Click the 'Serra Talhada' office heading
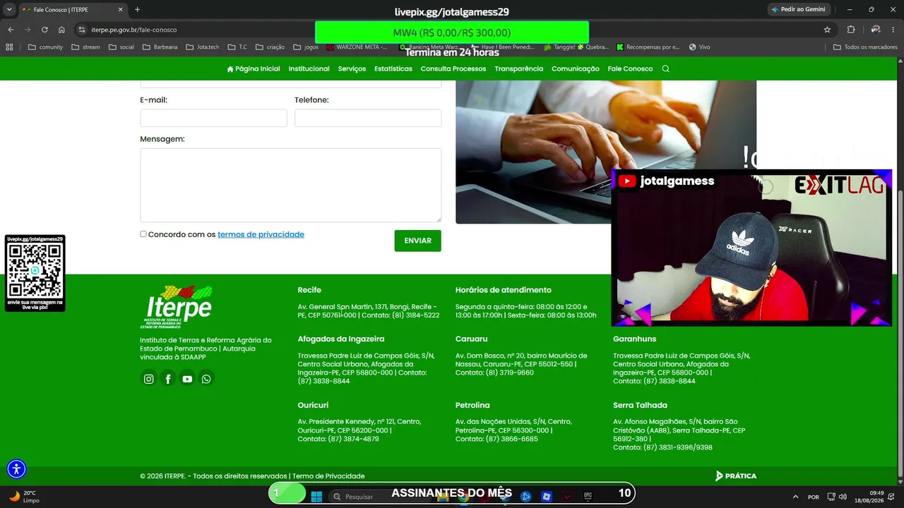Image resolution: width=904 pixels, height=508 pixels. 640,405
